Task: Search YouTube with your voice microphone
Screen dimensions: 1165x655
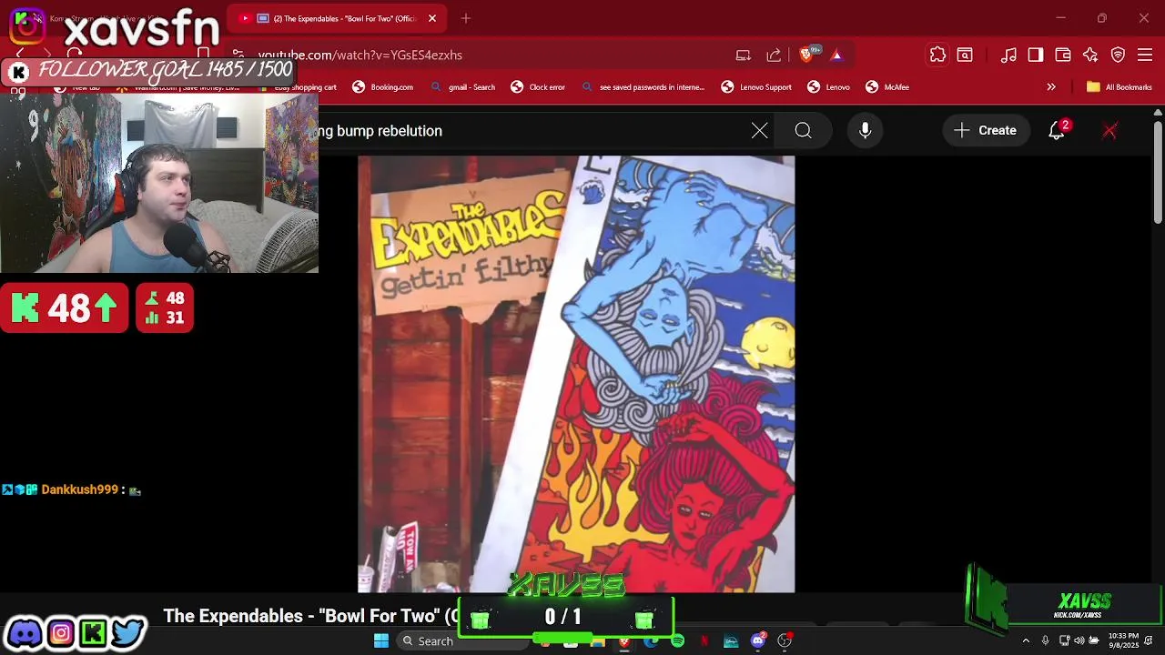Action: point(866,131)
